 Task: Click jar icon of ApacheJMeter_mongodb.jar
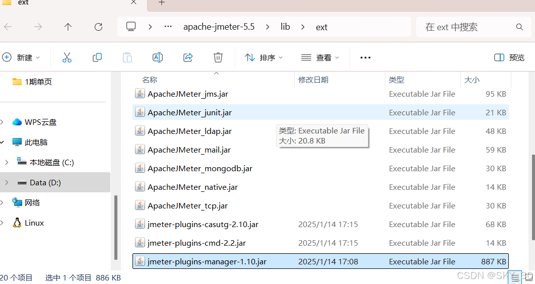pos(140,168)
